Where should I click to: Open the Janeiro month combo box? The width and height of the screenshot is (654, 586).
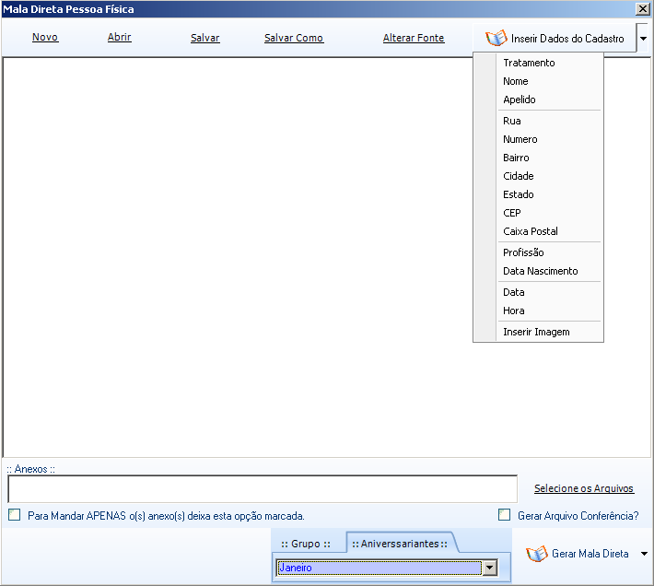[490, 568]
